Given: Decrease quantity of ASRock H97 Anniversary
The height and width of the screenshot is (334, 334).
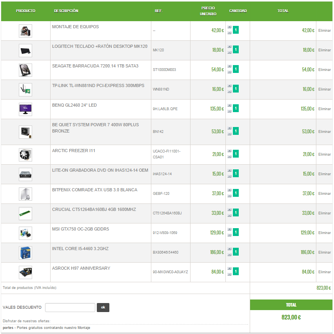Looking at the screenshot, I should coord(229,274).
